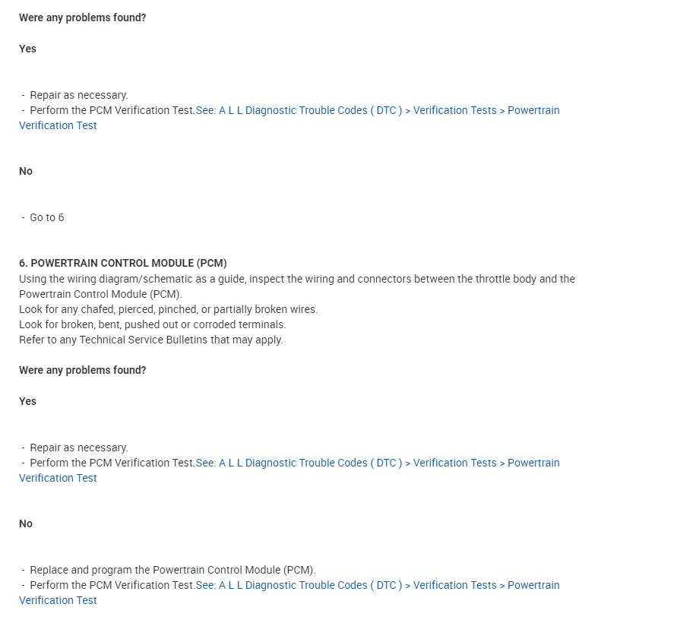
Task: Click the 'Using the wiring diagram/schematic' sentence
Action: pos(296,279)
